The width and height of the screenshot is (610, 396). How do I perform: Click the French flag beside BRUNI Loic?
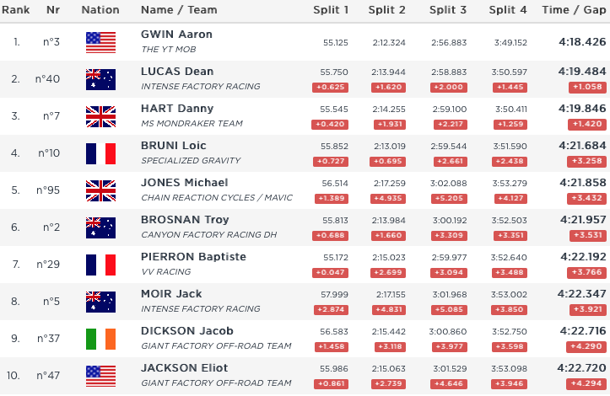(100, 153)
